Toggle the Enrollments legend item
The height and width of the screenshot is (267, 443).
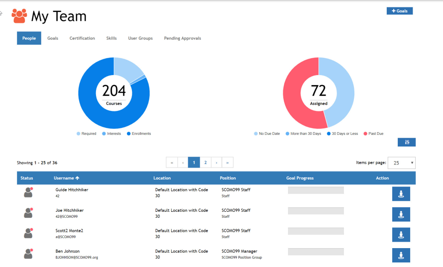[139, 133]
